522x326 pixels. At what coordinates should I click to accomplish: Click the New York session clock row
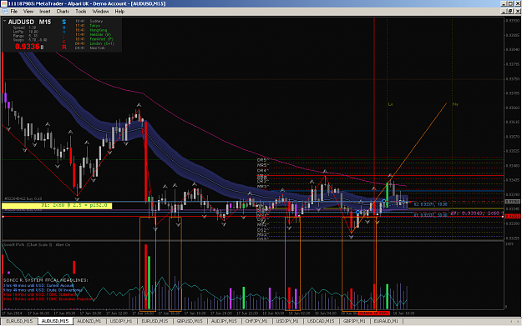(x=90, y=48)
